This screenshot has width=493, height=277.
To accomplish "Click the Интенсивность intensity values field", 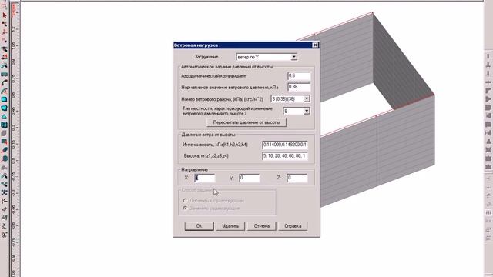I will (x=285, y=145).
